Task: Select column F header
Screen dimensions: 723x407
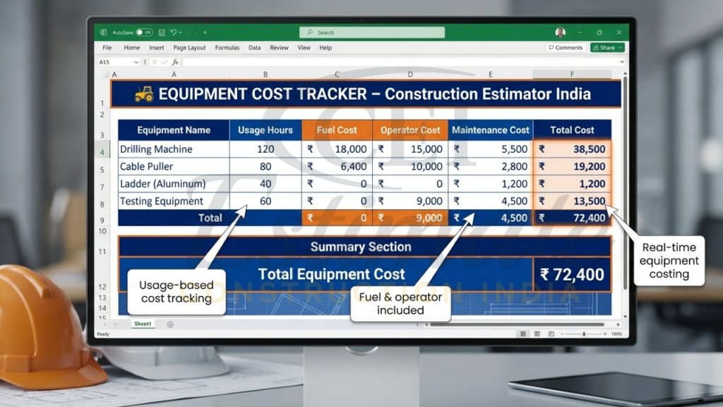Action: (x=572, y=74)
